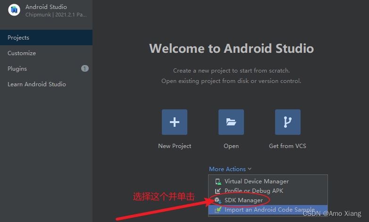
Task: Click the Profile or Debug APK arrow icon
Action: [218, 191]
